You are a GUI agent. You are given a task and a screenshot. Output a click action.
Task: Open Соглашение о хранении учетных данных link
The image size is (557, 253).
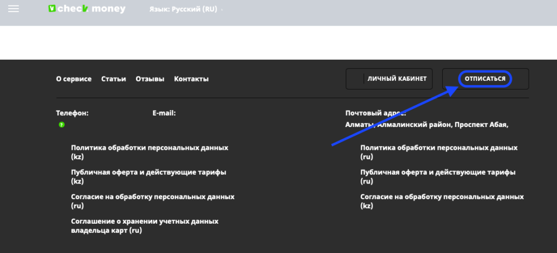click(144, 225)
